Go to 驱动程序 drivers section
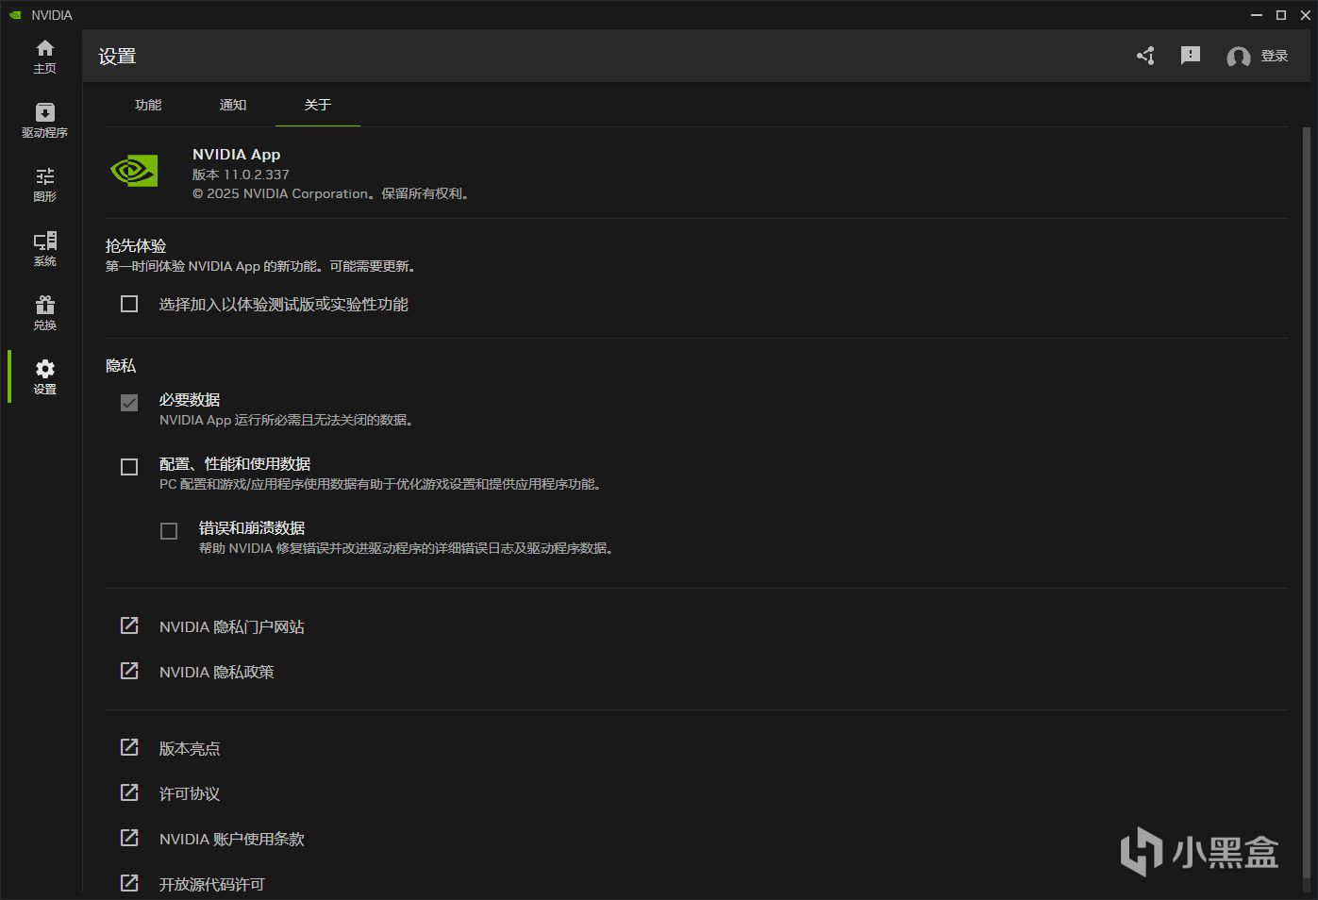 pyautogui.click(x=44, y=120)
